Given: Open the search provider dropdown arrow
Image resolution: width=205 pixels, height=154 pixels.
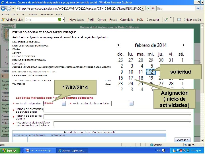Looking at the screenshot, I should pyautogui.click(x=202, y=8).
